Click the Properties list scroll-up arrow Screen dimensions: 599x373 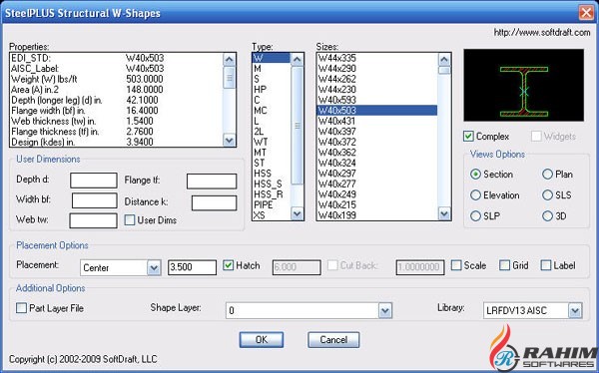tap(229, 59)
